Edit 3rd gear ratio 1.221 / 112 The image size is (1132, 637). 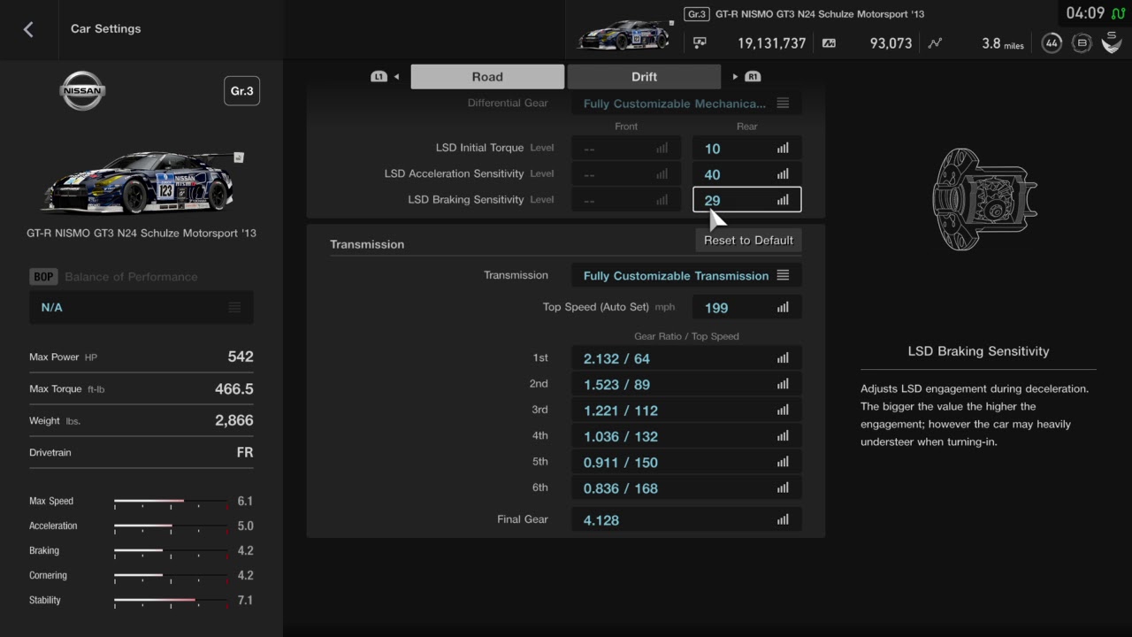[x=686, y=411]
